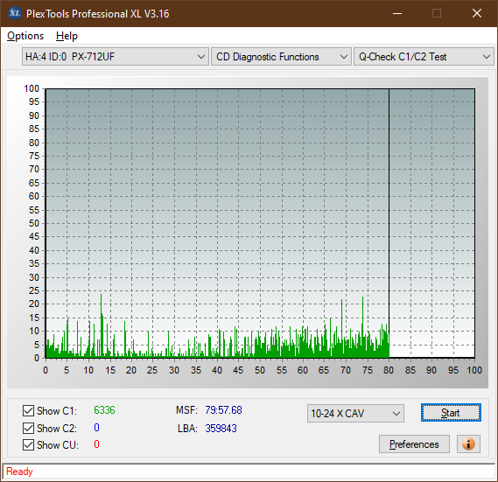Open the Q-Check C1/C2 Test dropdown

coord(424,57)
